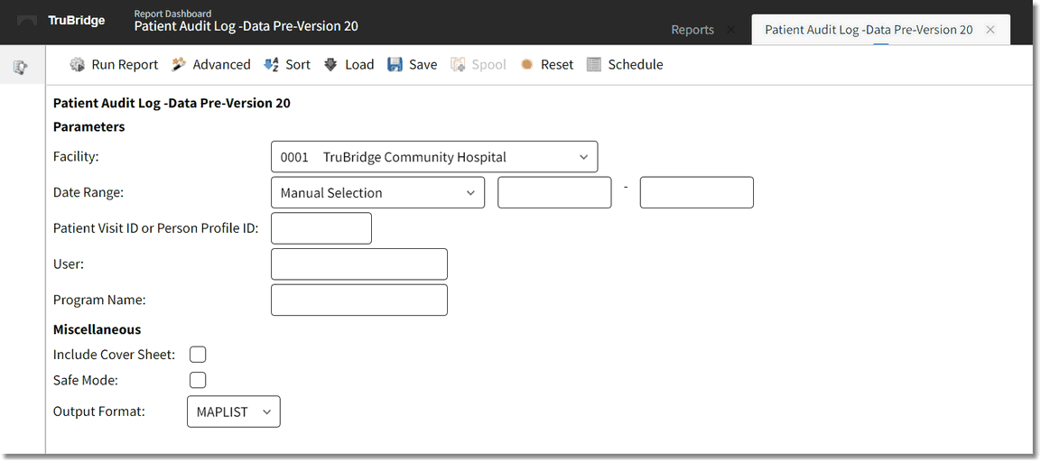
Task: Open the Date Range Manual Selection dropdown
Action: click(x=377, y=192)
